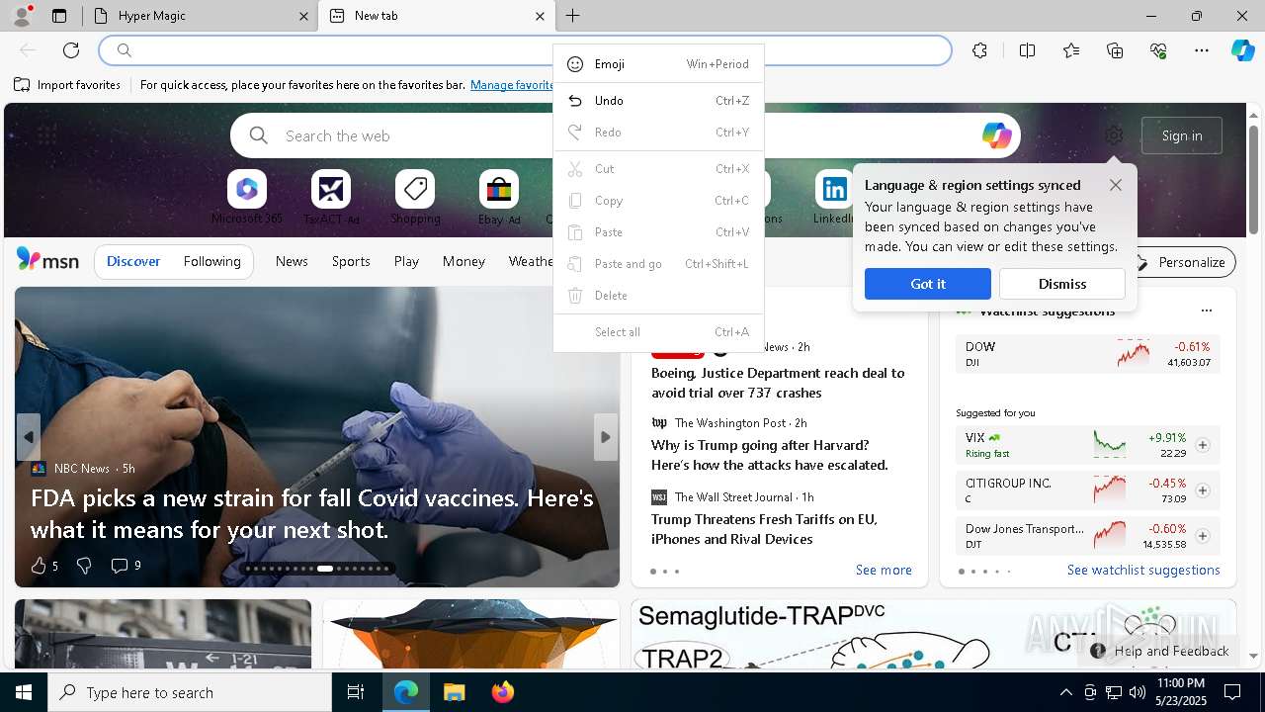Select the Discover tab
This screenshot has height=712, width=1265.
(133, 261)
